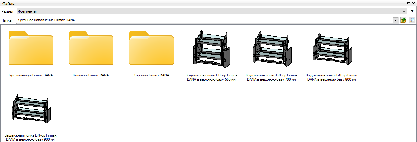This screenshot has height=142, width=417.
Task: Maximize the Файлы panel
Action: click(x=409, y=3)
